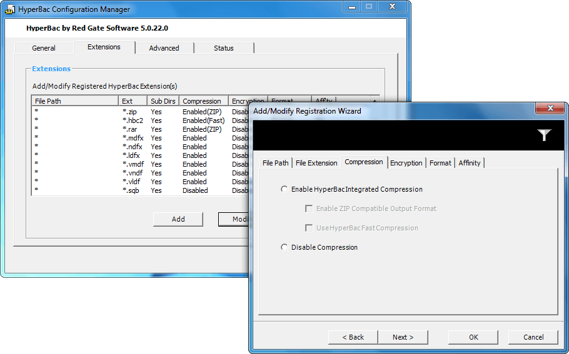The height and width of the screenshot is (354, 569).
Task: Select the *.rar extension row
Action: coord(141,129)
